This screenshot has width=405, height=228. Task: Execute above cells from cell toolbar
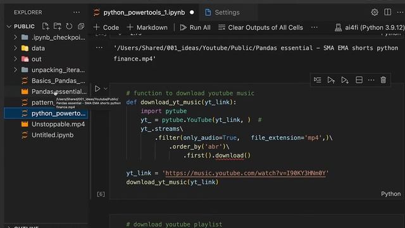coord(331,80)
